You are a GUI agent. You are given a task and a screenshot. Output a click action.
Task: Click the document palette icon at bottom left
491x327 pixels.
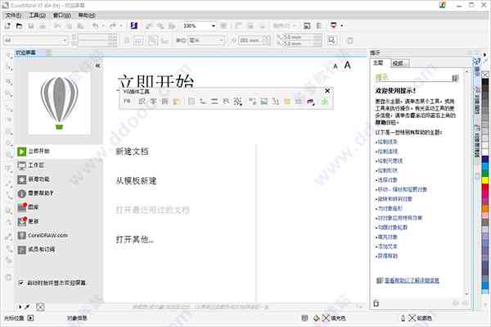click(x=40, y=307)
